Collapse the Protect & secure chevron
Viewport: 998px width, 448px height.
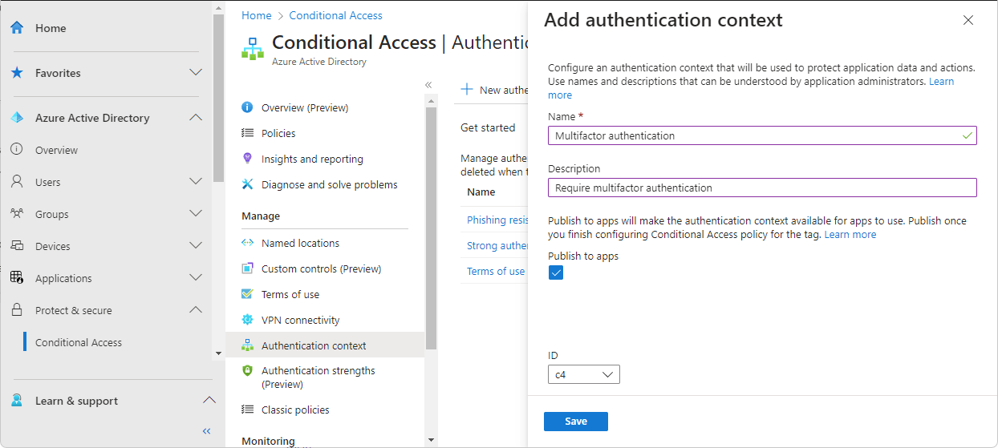click(x=195, y=310)
